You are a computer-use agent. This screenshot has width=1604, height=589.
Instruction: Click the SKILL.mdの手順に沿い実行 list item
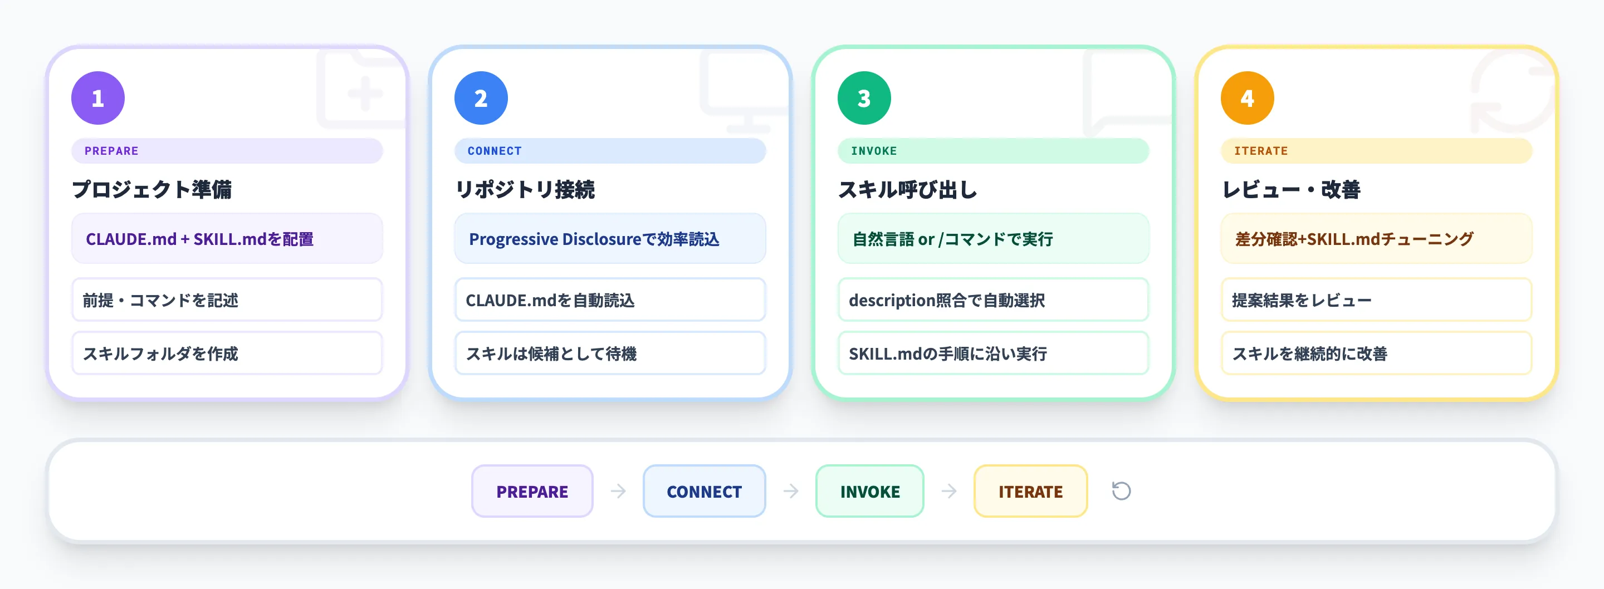[x=993, y=354]
